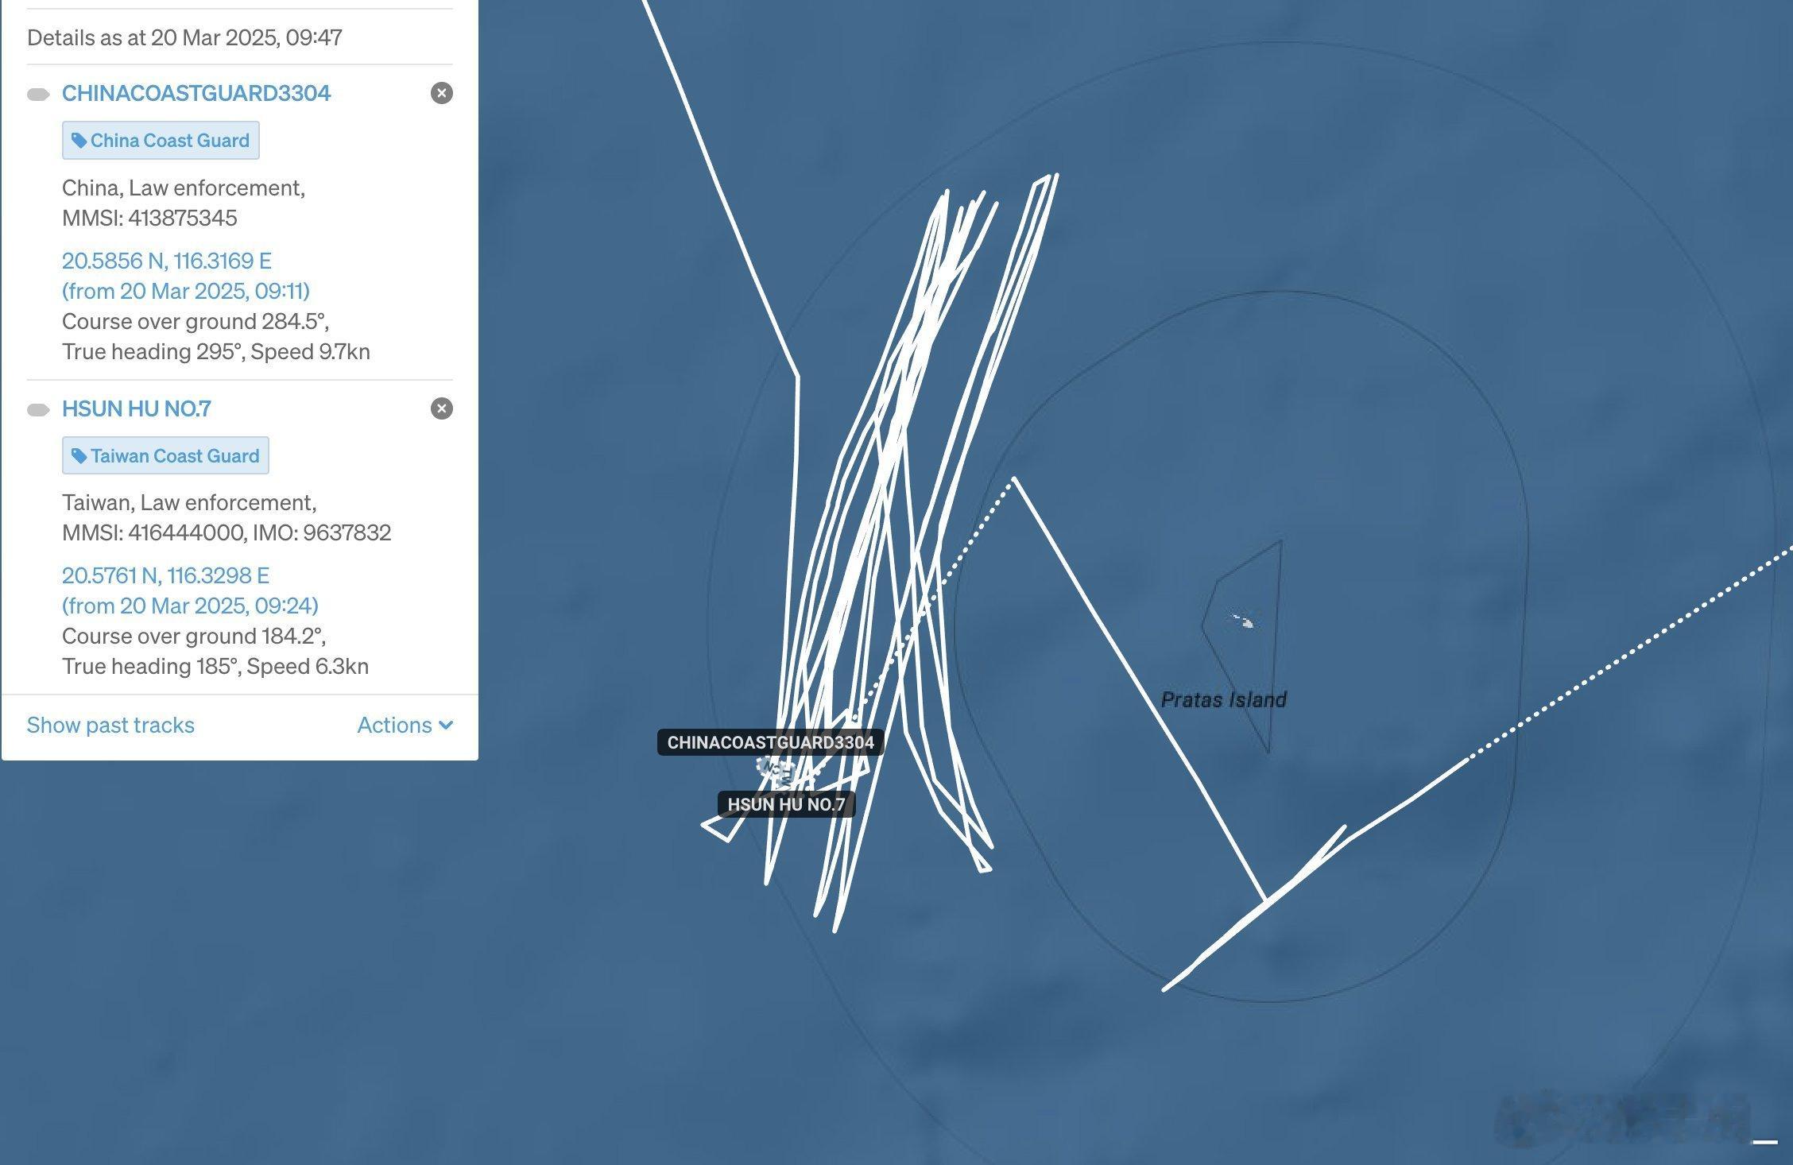Expand the Actions dropdown menu
The image size is (1793, 1165).
point(405,723)
